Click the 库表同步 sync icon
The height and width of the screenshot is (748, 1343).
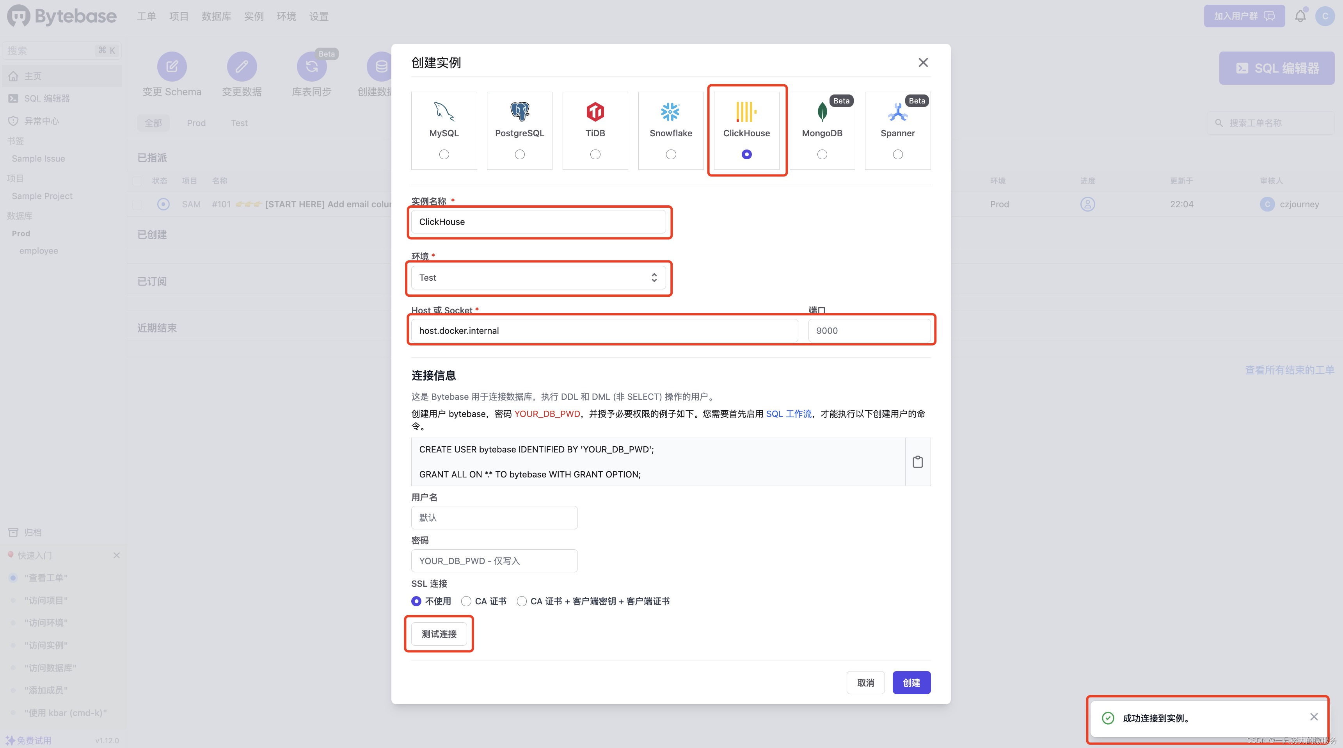pyautogui.click(x=311, y=66)
